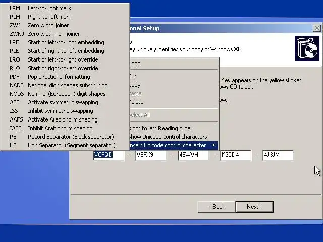
Task: Pick LRO Start of left-to-right override
Action: pyautogui.click(x=65, y=59)
